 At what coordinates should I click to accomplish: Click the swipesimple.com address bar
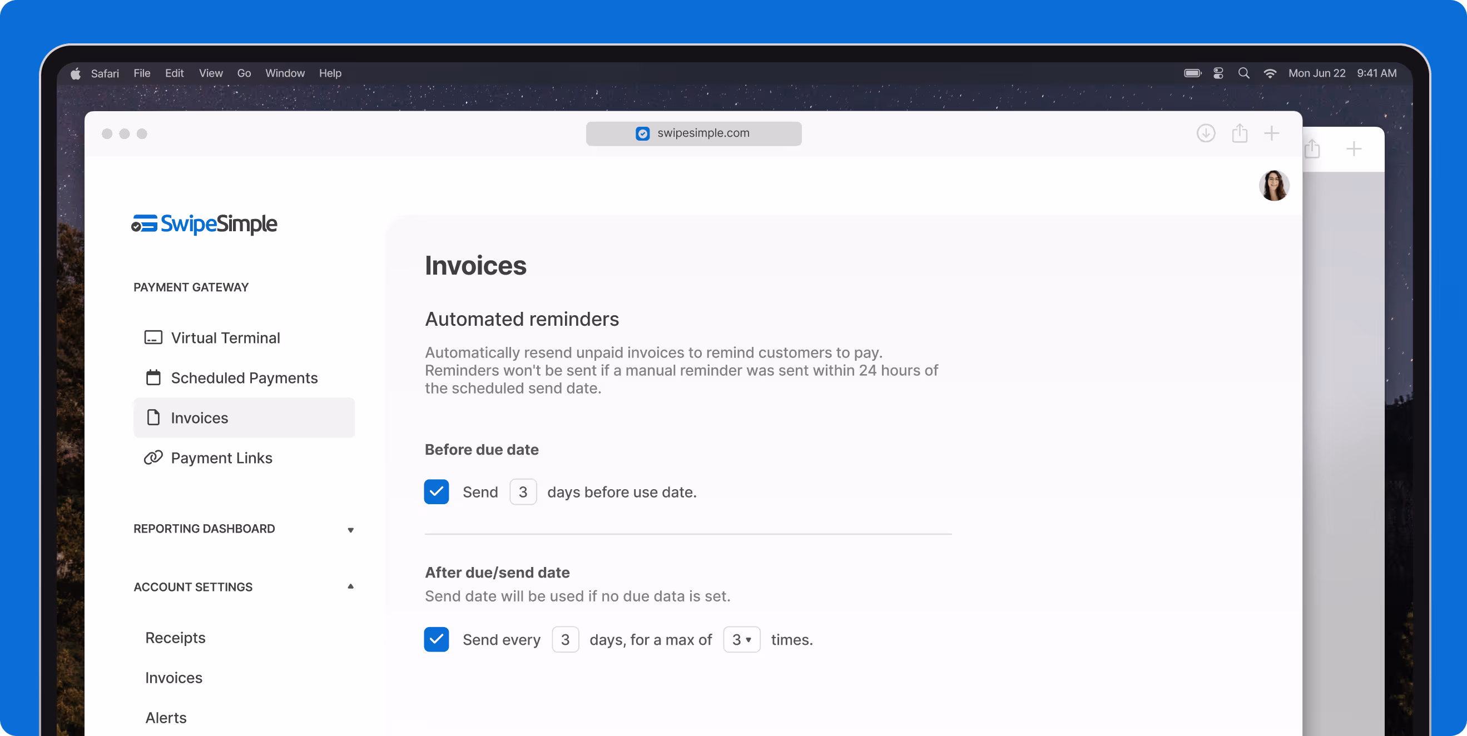pyautogui.click(x=693, y=133)
